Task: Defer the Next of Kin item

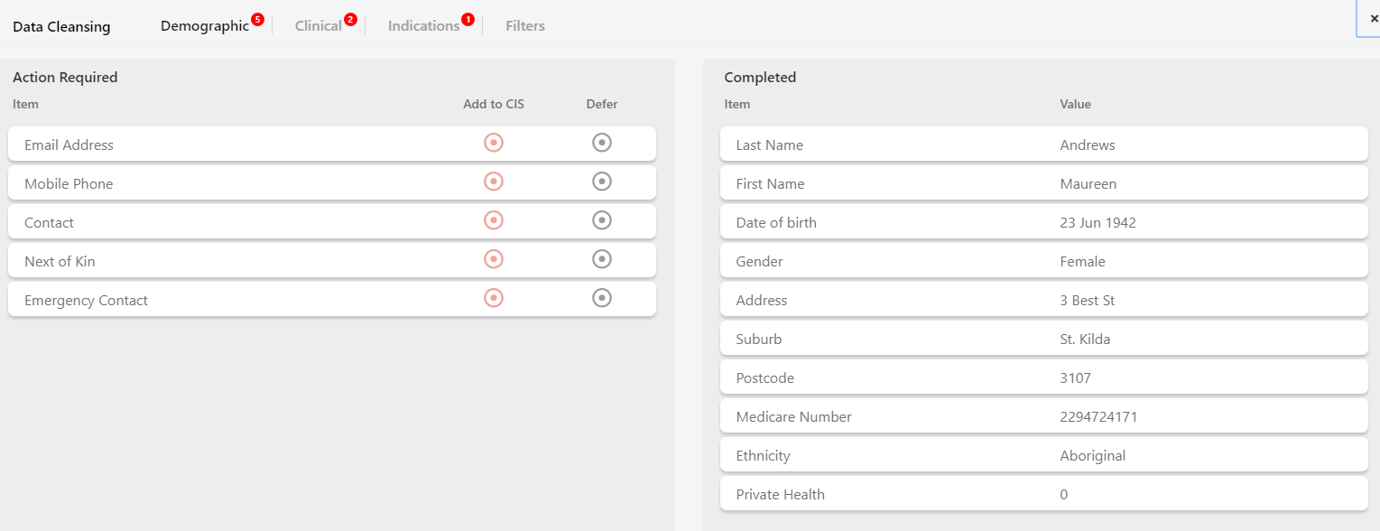Action: pos(602,259)
